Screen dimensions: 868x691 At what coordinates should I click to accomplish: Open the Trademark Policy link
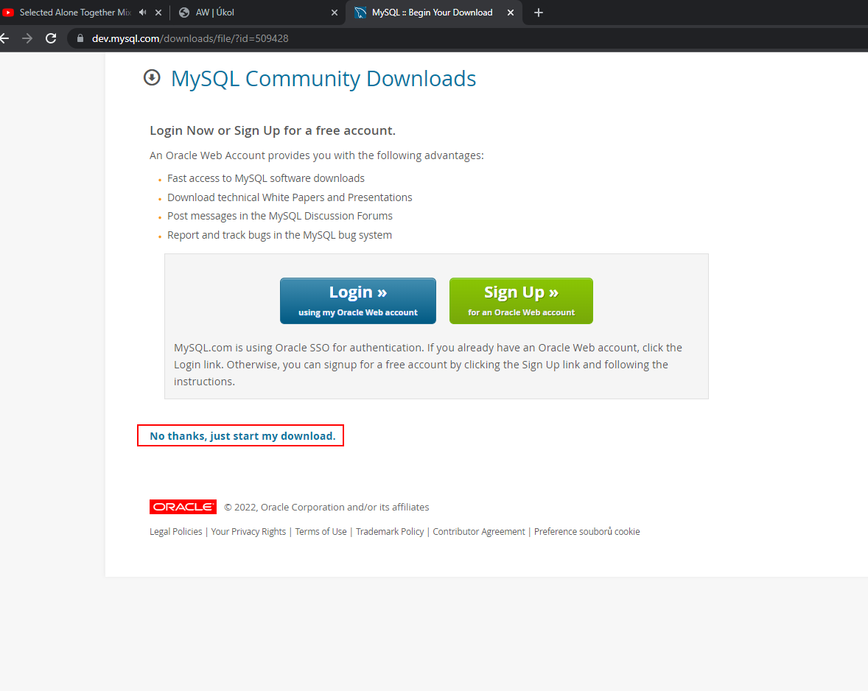point(390,531)
